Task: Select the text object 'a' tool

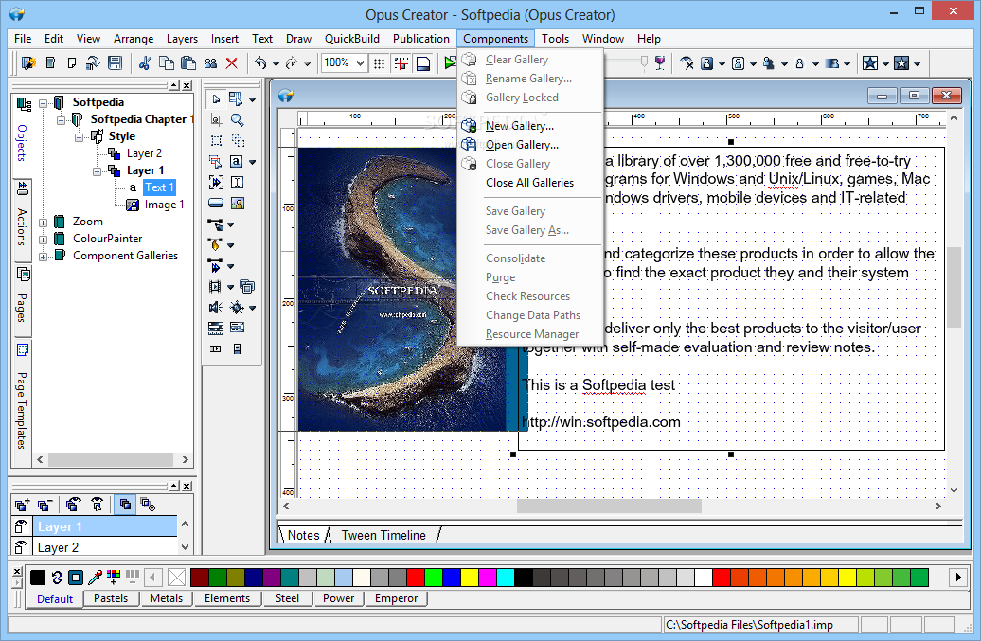Action: coord(236,161)
